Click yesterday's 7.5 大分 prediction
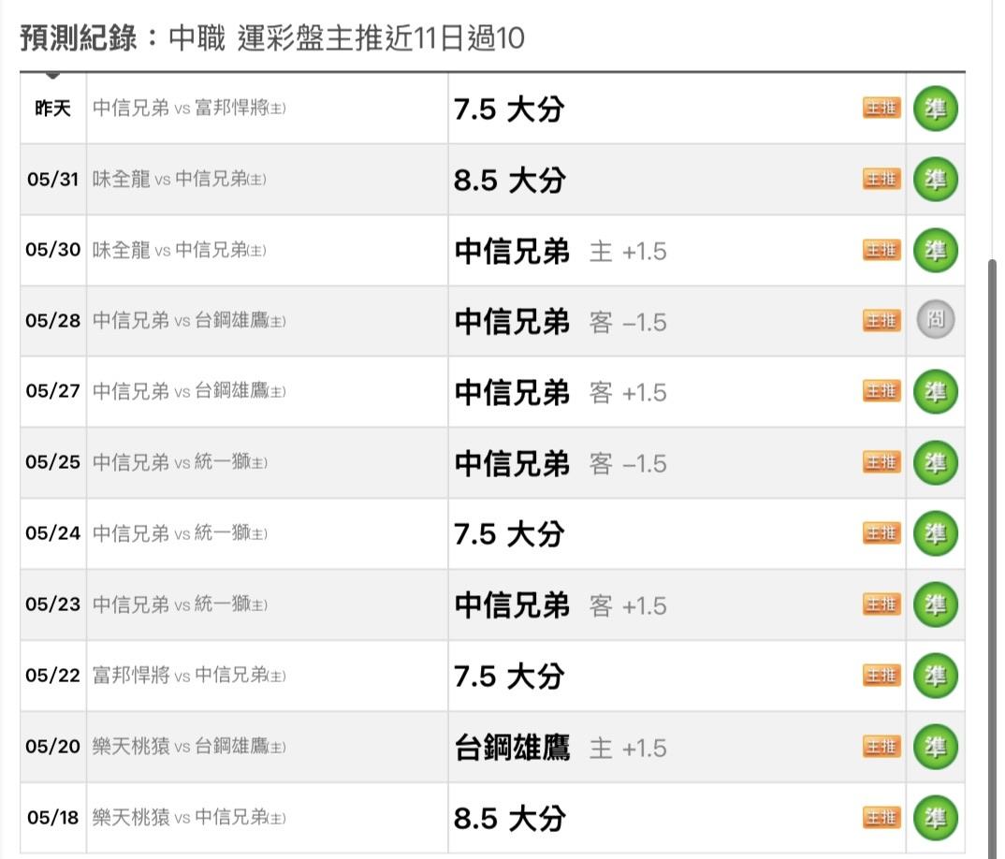Screen dimensions: 1005x859 coord(509,109)
